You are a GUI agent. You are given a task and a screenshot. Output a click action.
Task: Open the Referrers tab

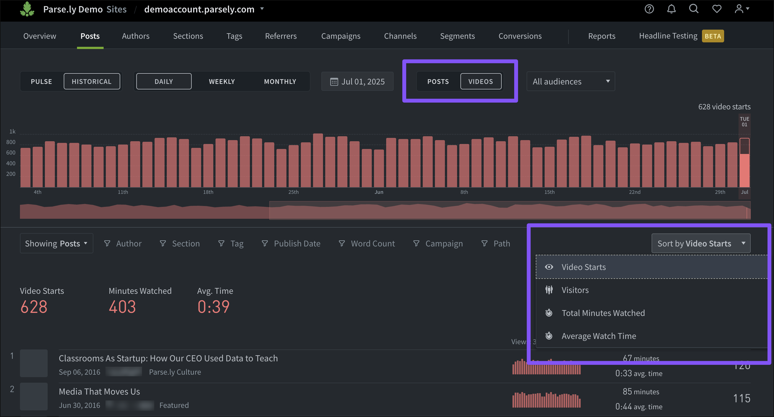pos(281,36)
